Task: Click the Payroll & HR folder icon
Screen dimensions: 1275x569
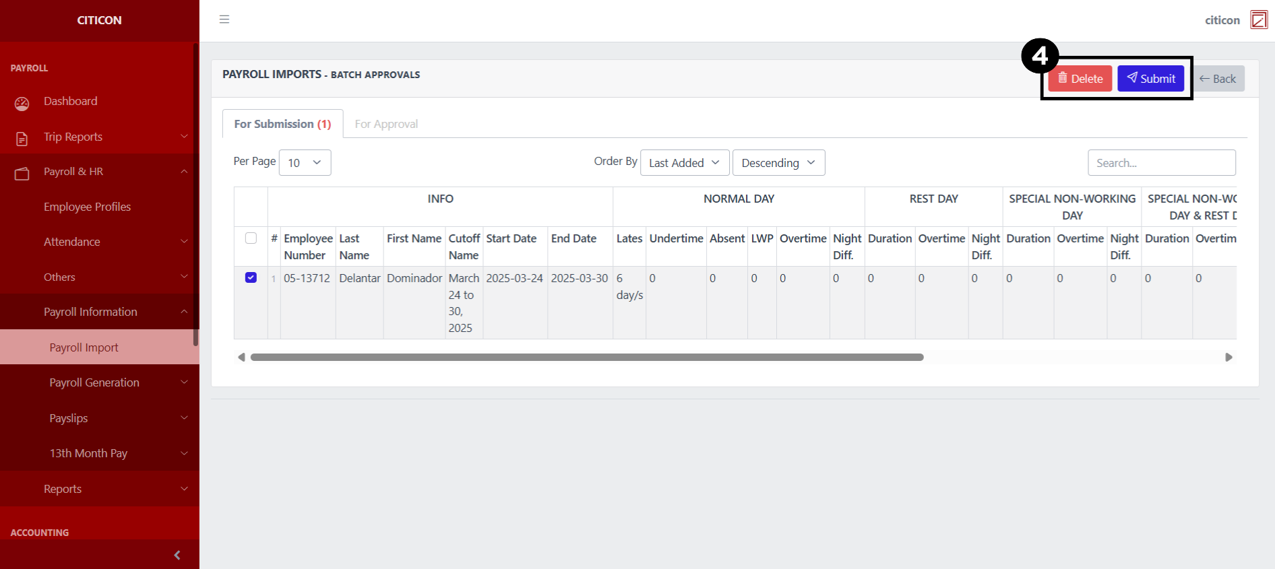Action: (22, 174)
